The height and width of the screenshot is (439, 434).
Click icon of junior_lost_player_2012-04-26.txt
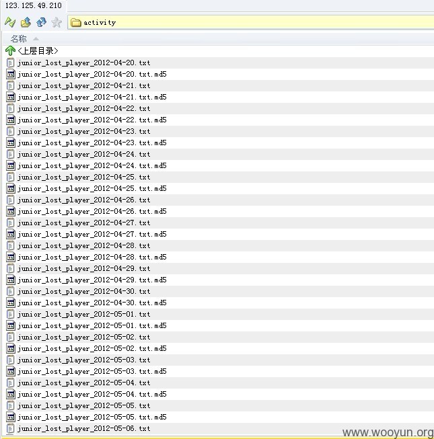tap(10, 200)
